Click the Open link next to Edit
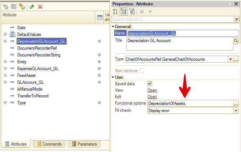The image size is (241, 152). click(x=152, y=97)
